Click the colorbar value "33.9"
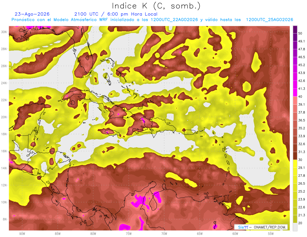The height and width of the screenshot is (237, 307). click(301, 136)
